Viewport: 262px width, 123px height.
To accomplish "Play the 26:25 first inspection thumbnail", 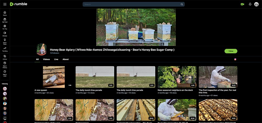I will pyautogui.click(x=218, y=77).
